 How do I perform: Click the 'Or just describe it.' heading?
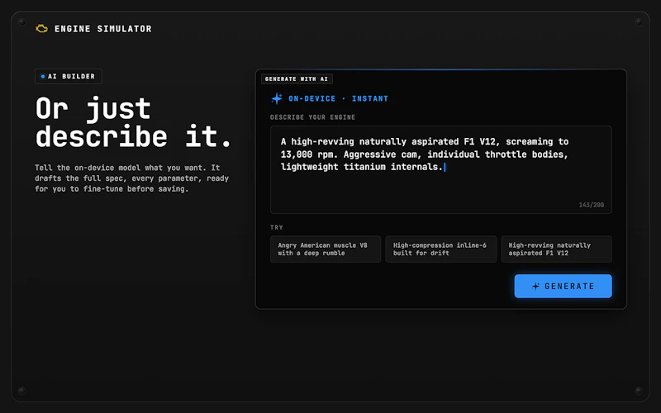coord(133,122)
